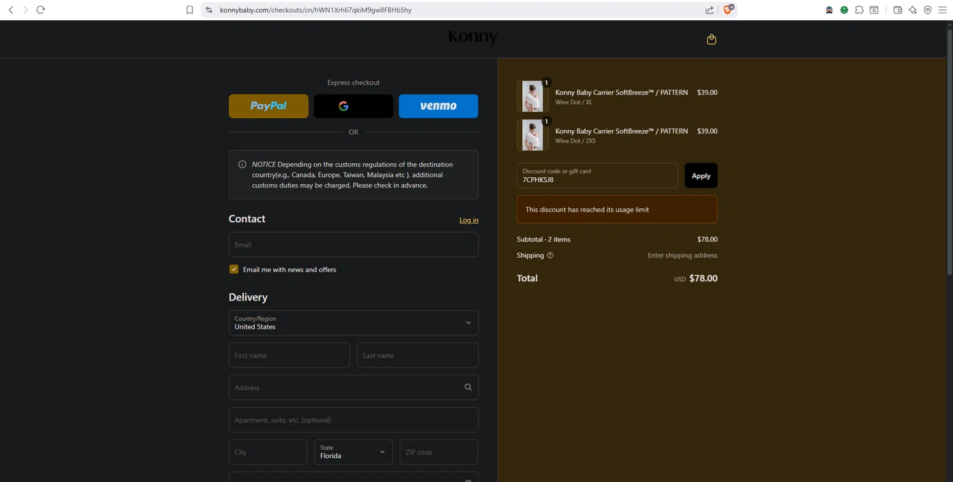Go back to the previous page
This screenshot has height=482, width=953.
point(11,10)
